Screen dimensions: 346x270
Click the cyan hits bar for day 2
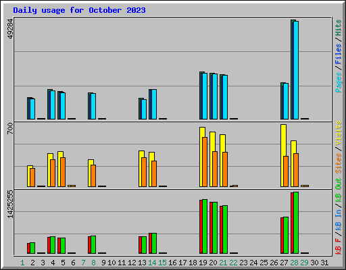[32, 109]
